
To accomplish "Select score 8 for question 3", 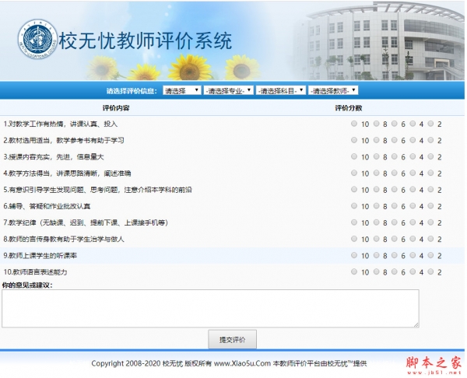I will (377, 156).
